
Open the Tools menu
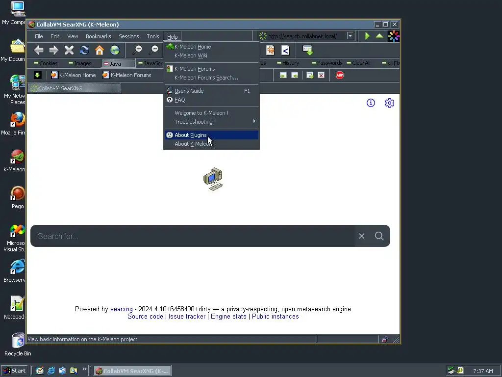point(153,36)
